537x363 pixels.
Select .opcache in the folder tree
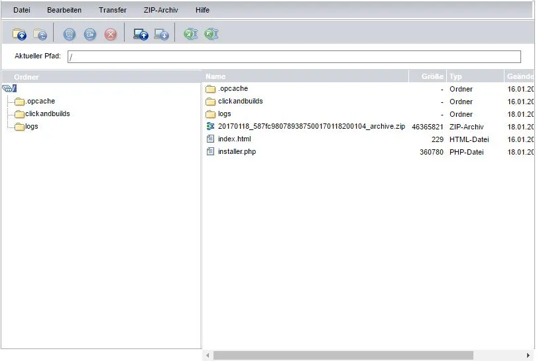(x=40, y=101)
